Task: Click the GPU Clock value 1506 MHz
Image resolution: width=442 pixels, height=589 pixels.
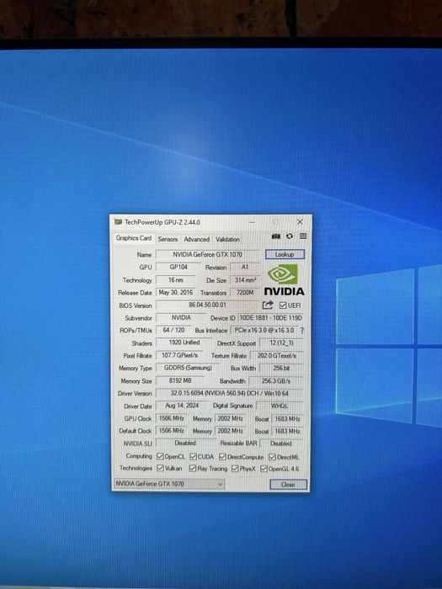Action: pos(172,418)
